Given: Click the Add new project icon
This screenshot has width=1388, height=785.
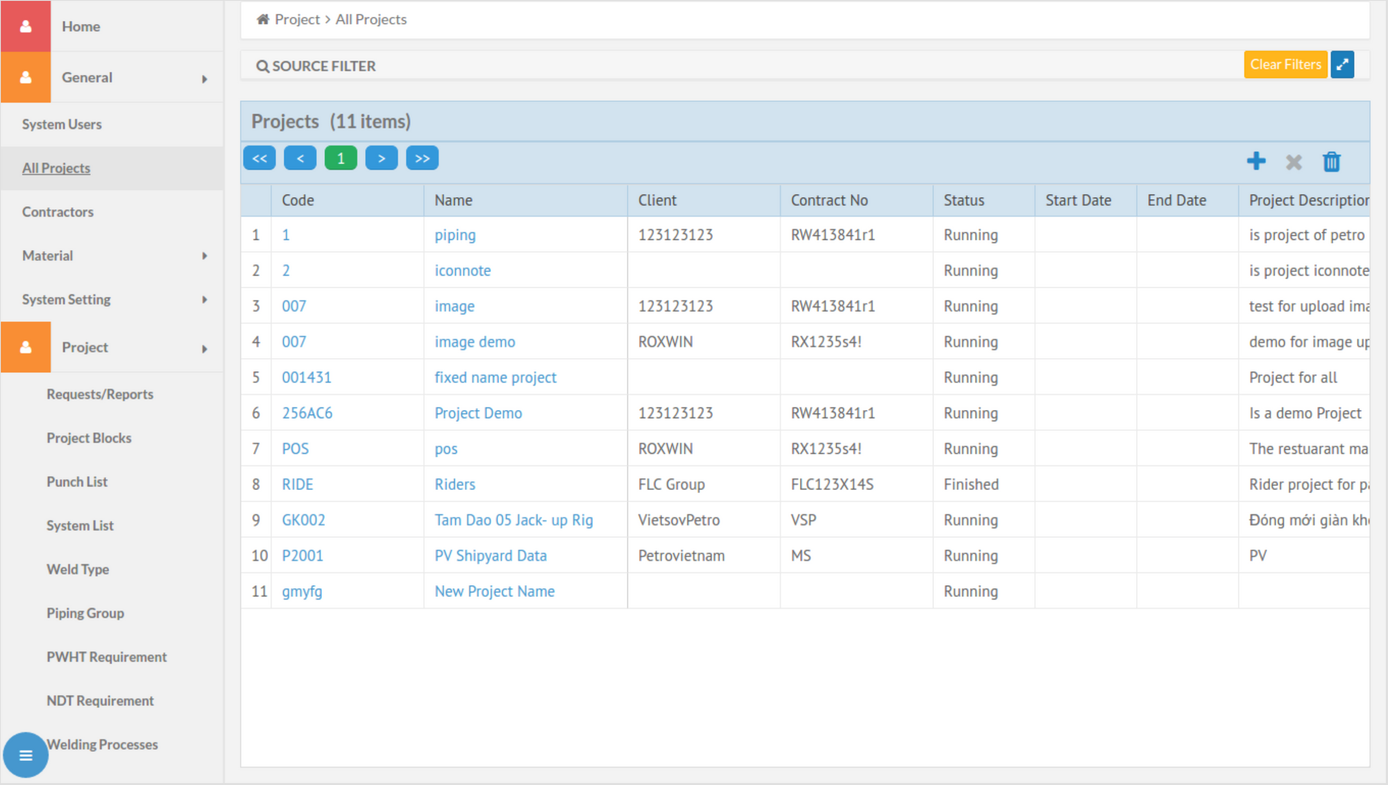Looking at the screenshot, I should click(x=1256, y=160).
